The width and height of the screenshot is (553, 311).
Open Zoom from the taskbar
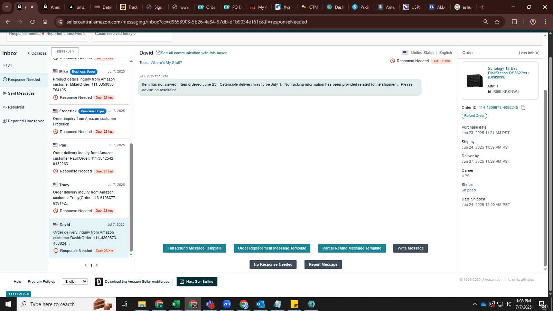pyautogui.click(x=227, y=304)
